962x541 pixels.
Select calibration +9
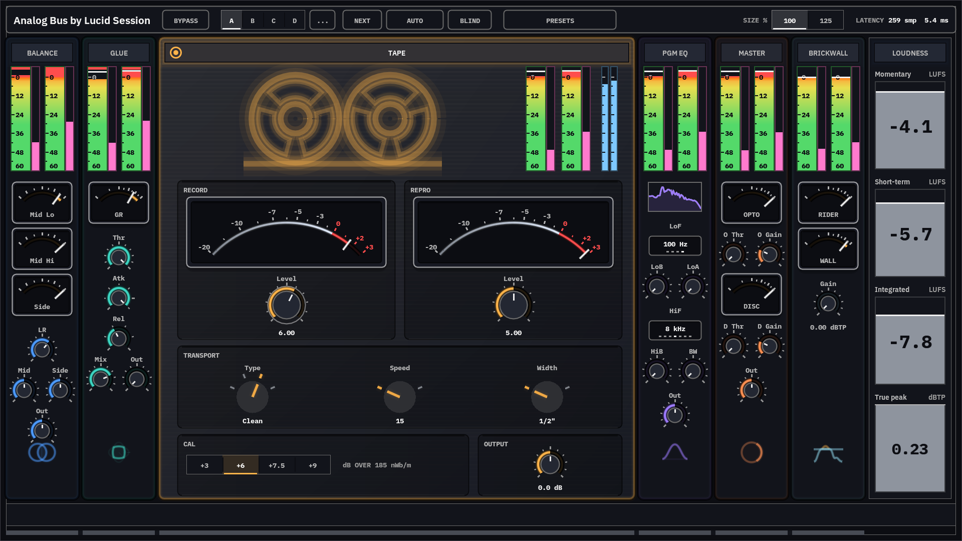(313, 465)
